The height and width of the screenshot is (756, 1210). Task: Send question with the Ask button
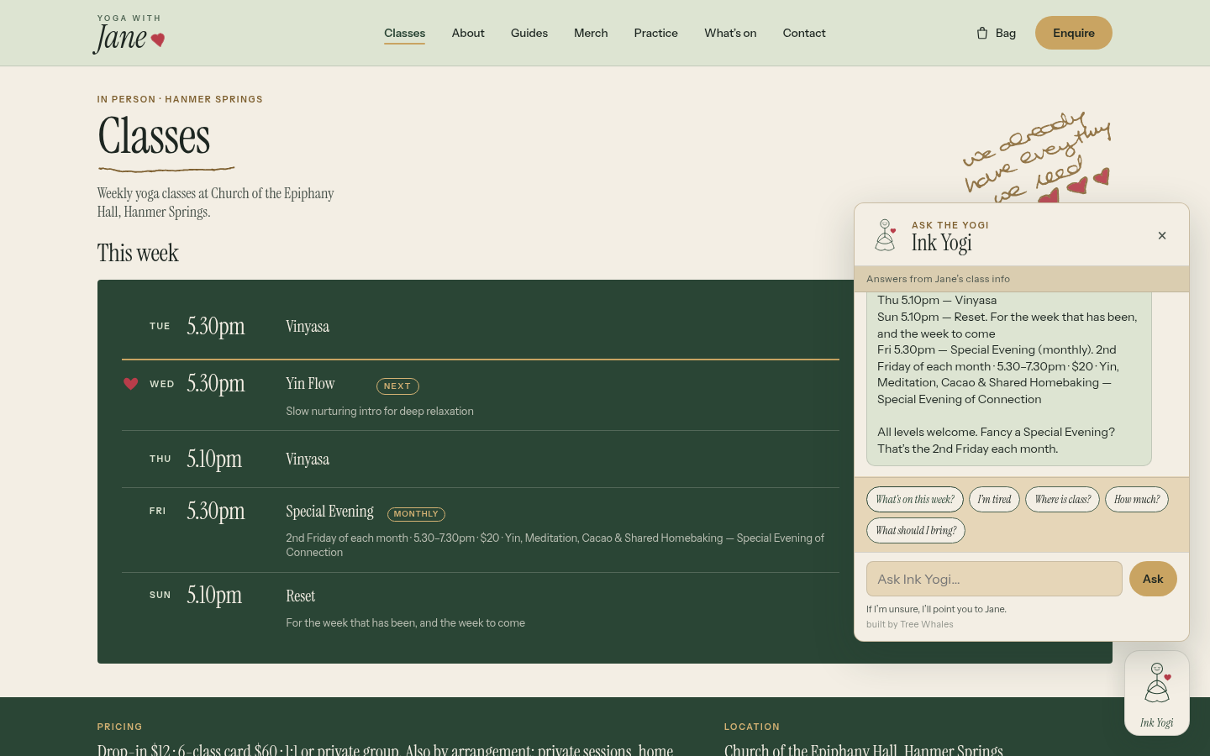tap(1153, 579)
